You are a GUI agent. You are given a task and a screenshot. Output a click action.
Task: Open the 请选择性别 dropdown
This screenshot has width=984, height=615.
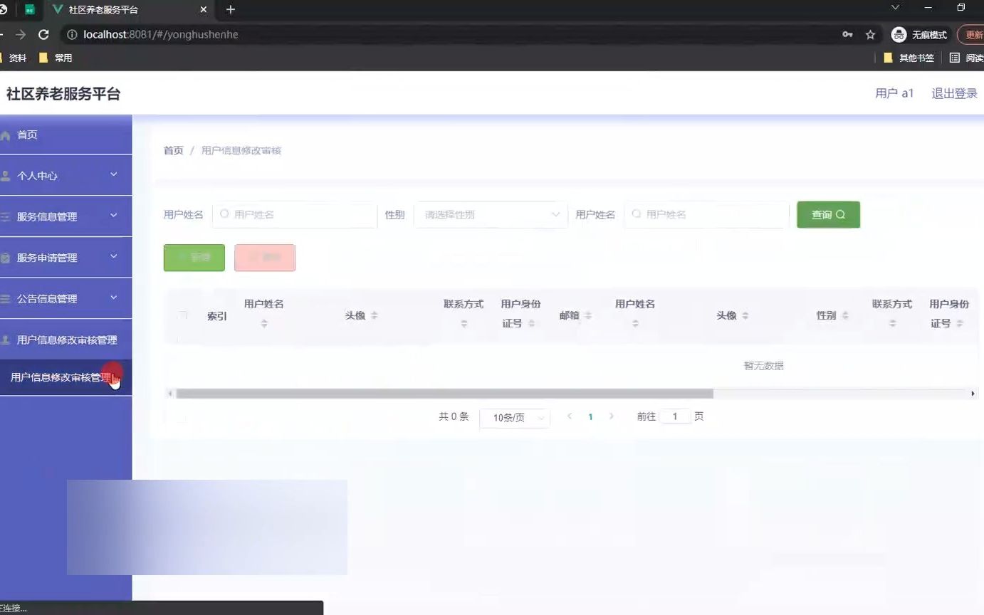pyautogui.click(x=491, y=214)
